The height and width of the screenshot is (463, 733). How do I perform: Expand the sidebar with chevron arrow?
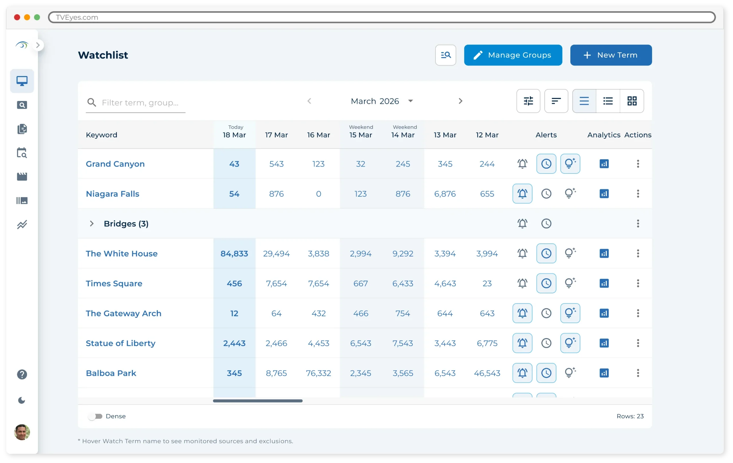[38, 45]
